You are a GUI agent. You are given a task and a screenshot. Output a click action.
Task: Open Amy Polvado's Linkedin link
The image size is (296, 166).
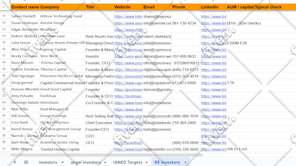pyautogui.click(x=213, y=96)
